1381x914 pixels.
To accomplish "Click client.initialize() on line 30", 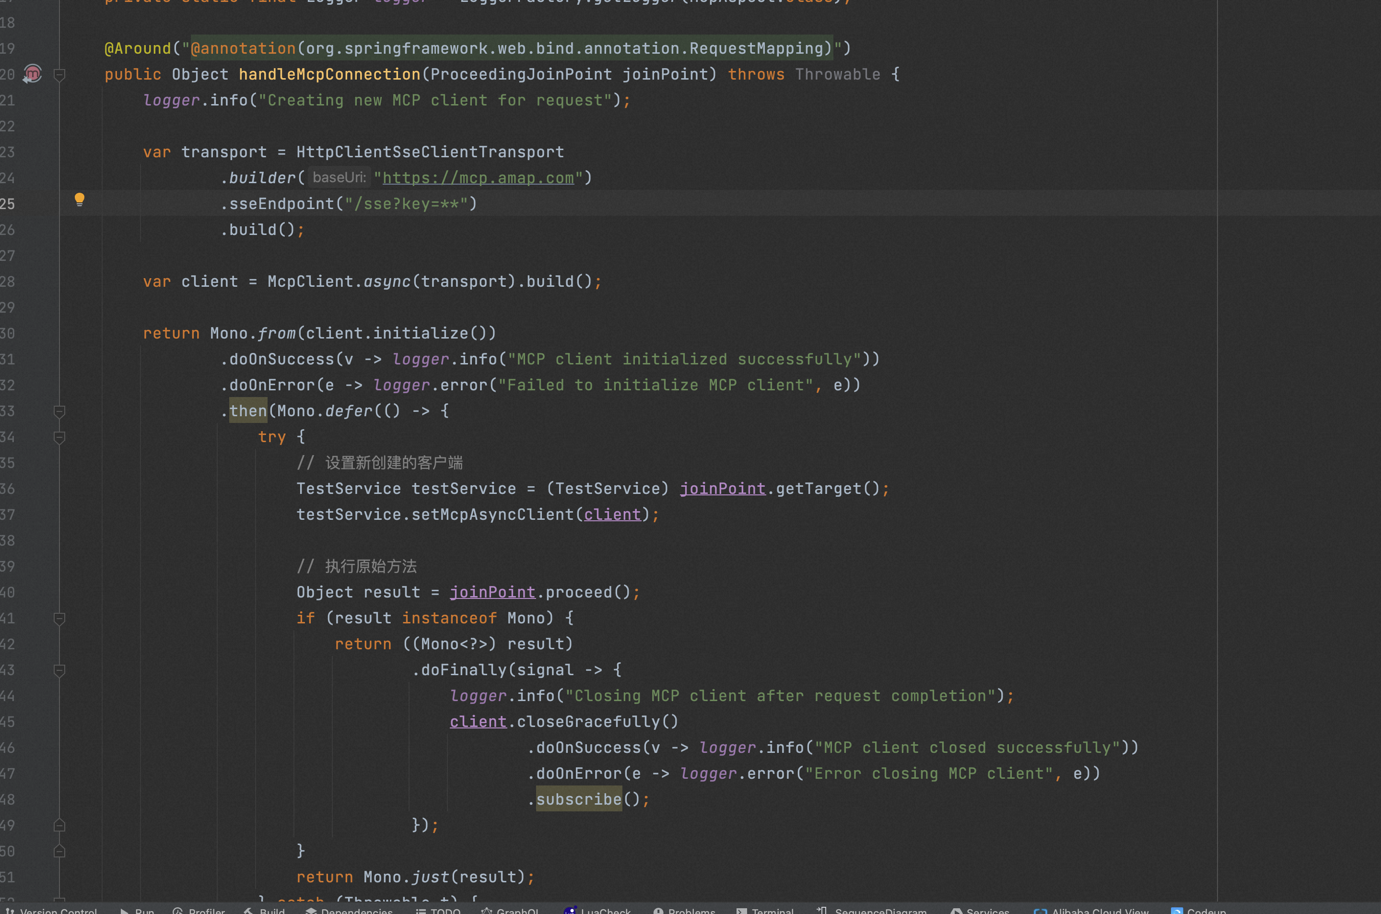I will pyautogui.click(x=396, y=333).
